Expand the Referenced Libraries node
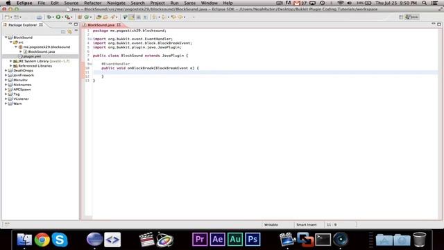The width and height of the screenshot is (444, 250). pyautogui.click(x=11, y=66)
